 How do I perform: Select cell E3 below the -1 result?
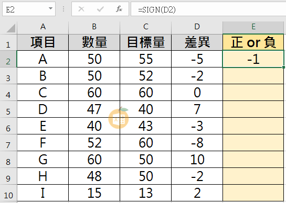click(253, 76)
